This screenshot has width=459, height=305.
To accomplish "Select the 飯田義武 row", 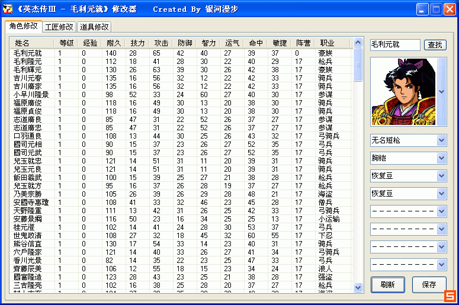I will (181, 178).
